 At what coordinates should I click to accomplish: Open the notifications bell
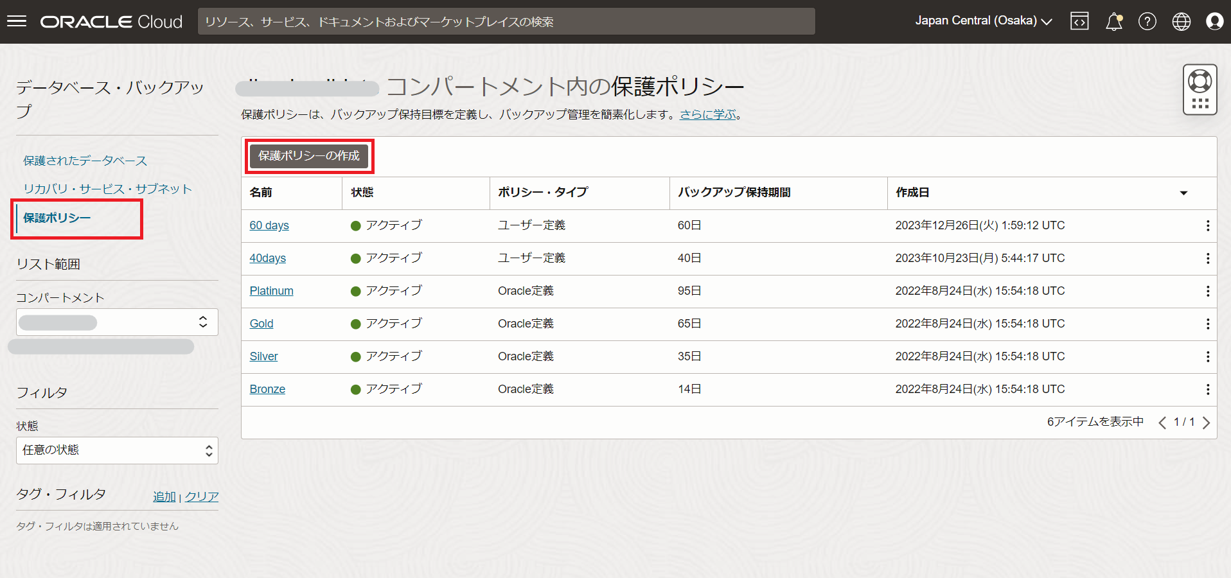coord(1113,21)
